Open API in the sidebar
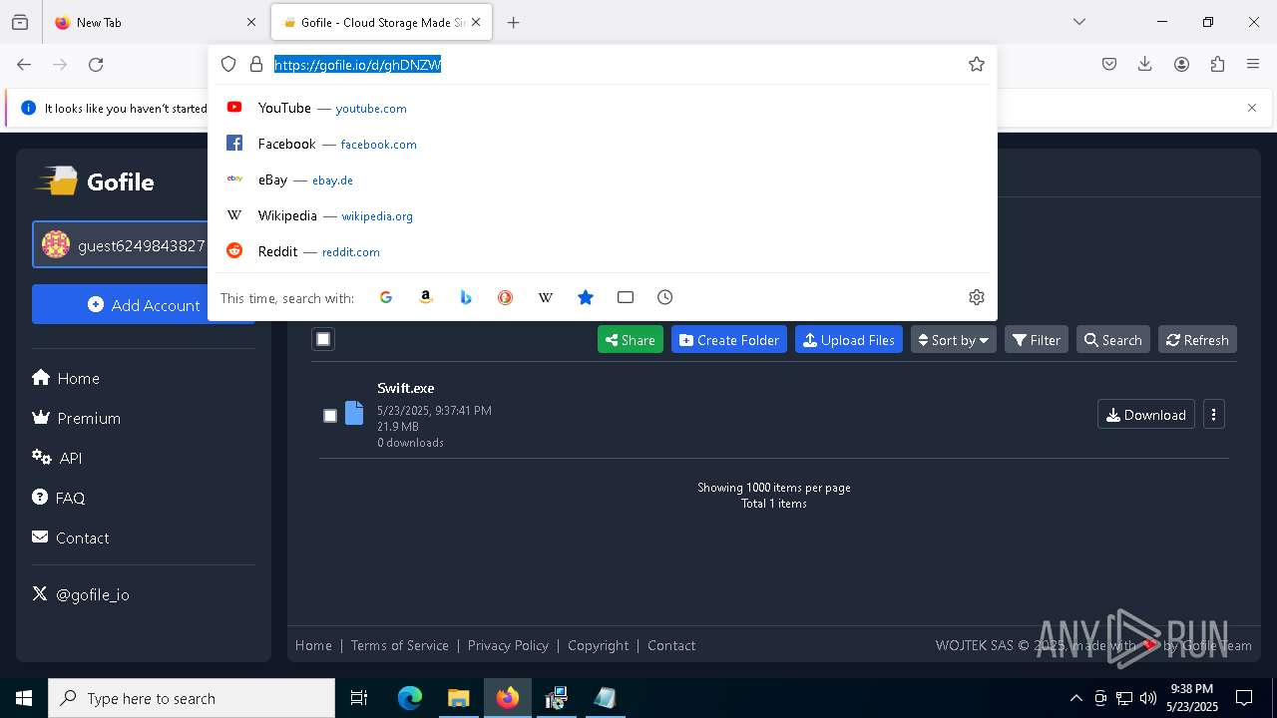This screenshot has width=1277, height=718. pos(57,458)
